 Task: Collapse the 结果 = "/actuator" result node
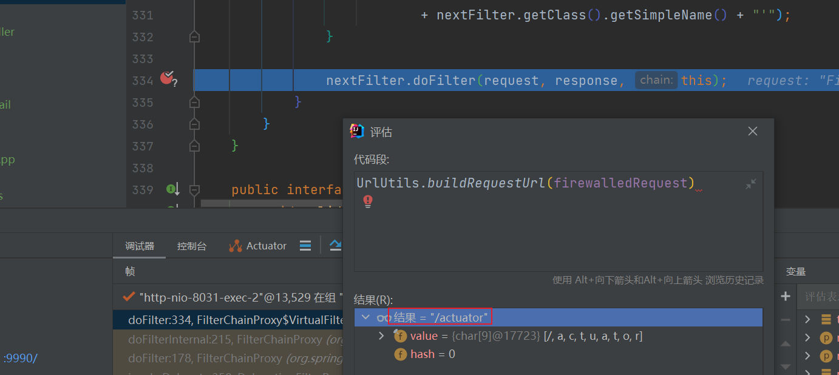(x=365, y=317)
